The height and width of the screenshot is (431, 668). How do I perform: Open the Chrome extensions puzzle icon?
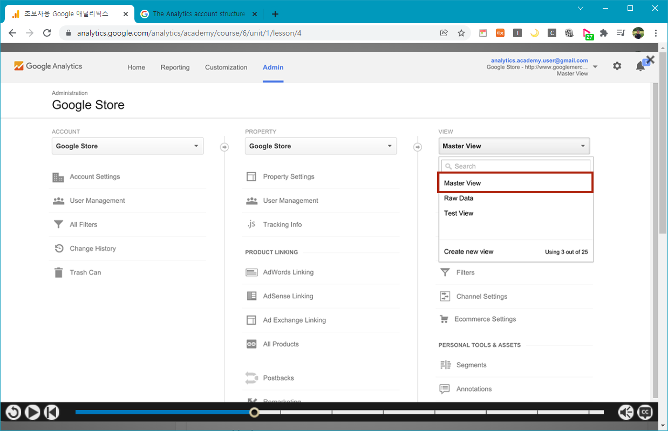tap(604, 33)
